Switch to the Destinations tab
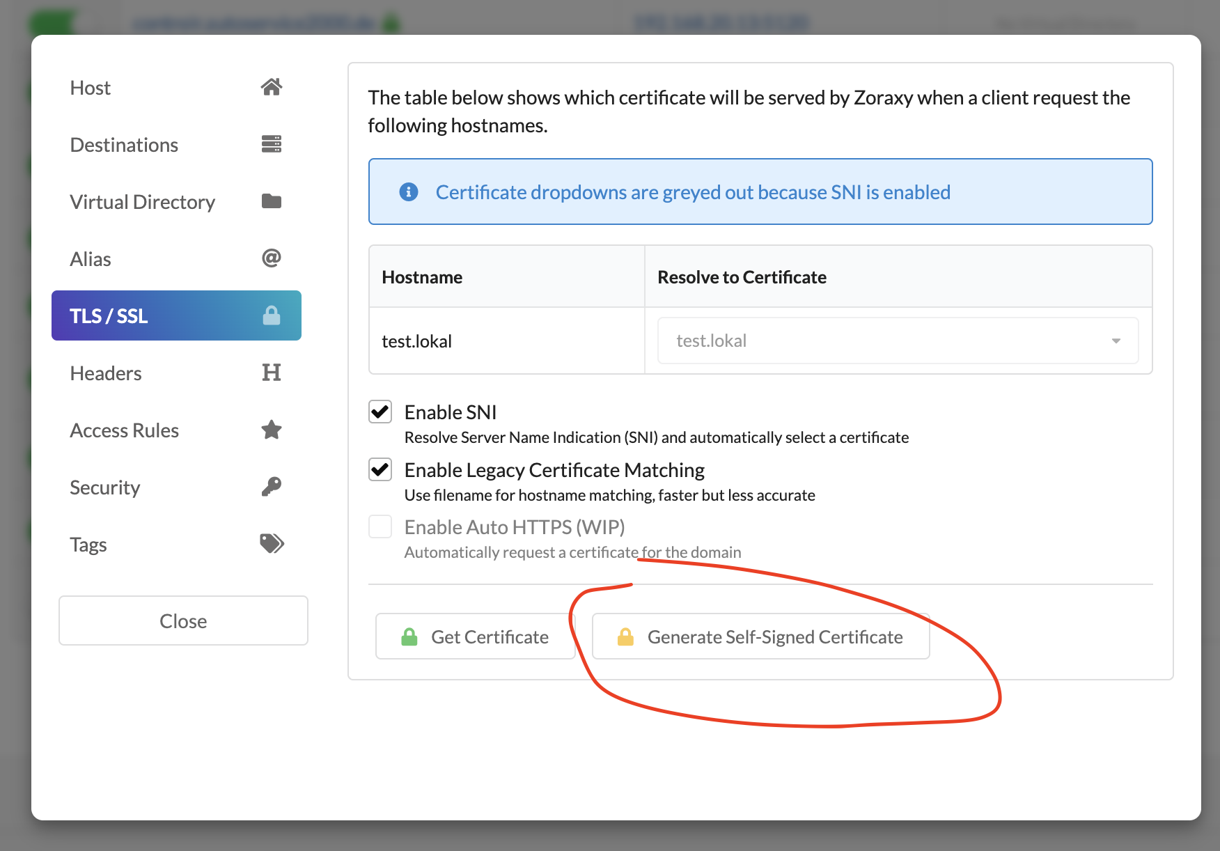 point(176,145)
